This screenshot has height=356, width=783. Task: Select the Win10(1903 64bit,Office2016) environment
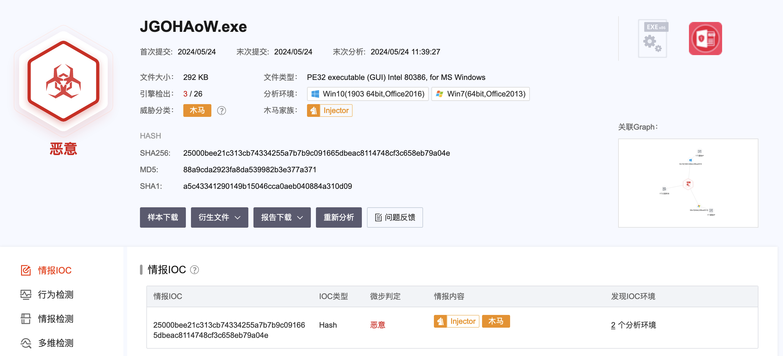[x=368, y=94]
